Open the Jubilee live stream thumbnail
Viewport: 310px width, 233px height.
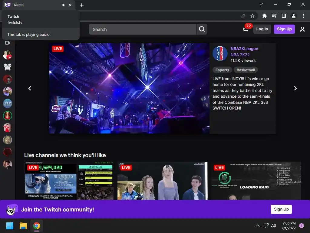pos(163,181)
